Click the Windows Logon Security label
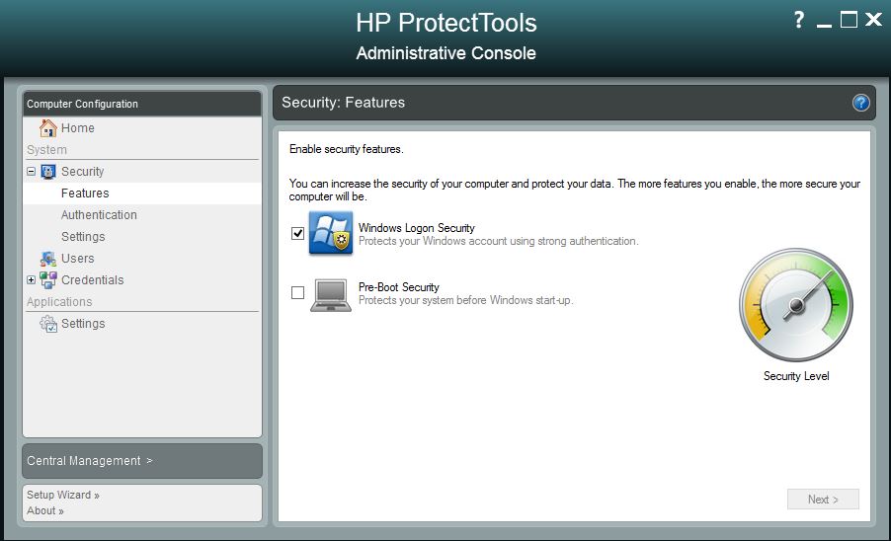891x541 pixels. pos(417,228)
